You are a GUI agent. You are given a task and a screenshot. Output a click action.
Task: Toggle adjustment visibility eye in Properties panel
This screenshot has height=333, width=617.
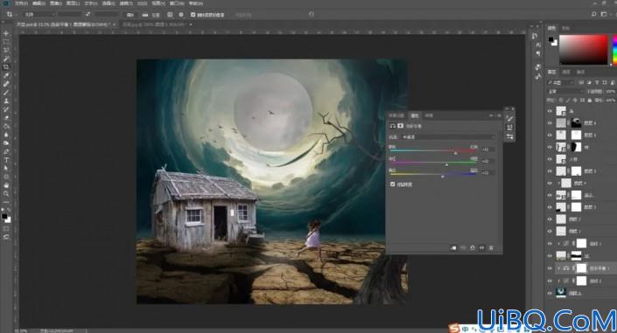click(x=481, y=248)
